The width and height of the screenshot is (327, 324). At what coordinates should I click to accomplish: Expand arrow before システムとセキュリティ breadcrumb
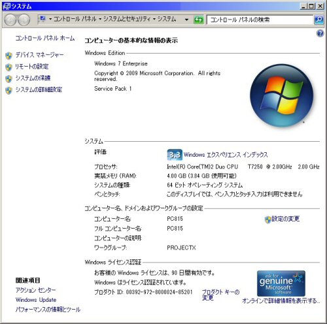coord(100,19)
